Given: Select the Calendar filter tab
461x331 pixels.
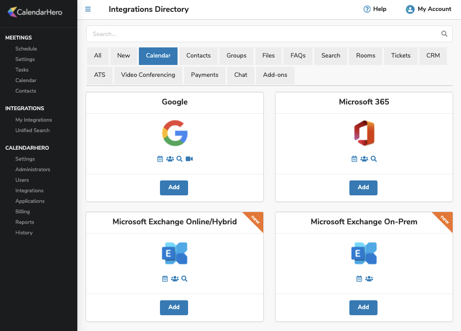Looking at the screenshot, I should pyautogui.click(x=158, y=56).
